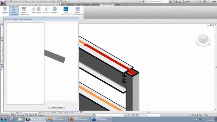Screen dimensions: 217x122
Task: Open the Extensions ribbon tab
Action: pos(95,5)
